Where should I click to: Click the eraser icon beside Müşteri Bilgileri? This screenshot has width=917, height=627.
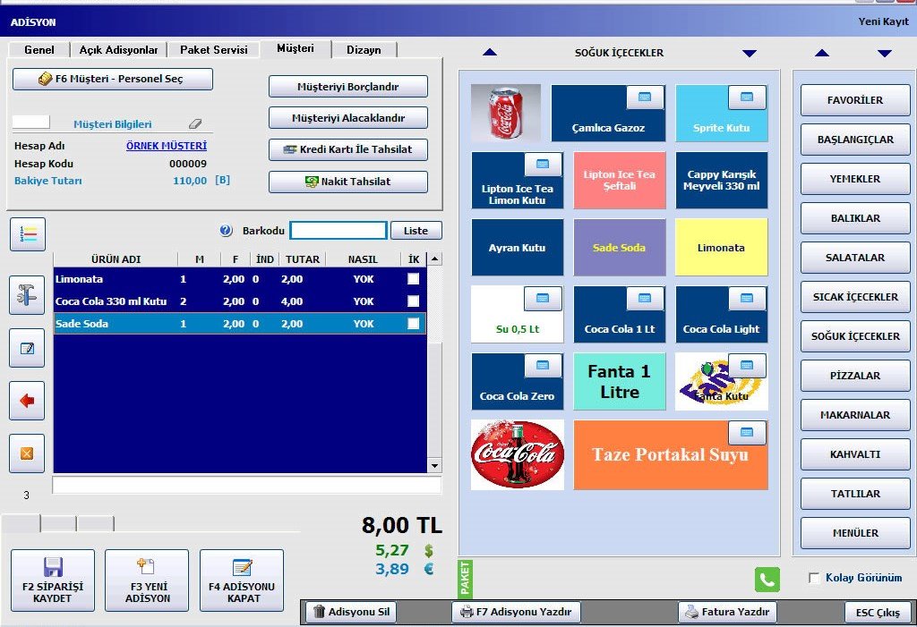tap(195, 124)
